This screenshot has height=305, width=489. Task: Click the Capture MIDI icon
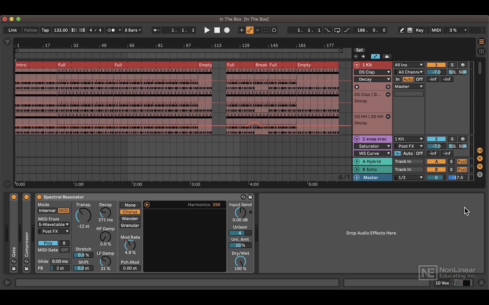(x=266, y=30)
